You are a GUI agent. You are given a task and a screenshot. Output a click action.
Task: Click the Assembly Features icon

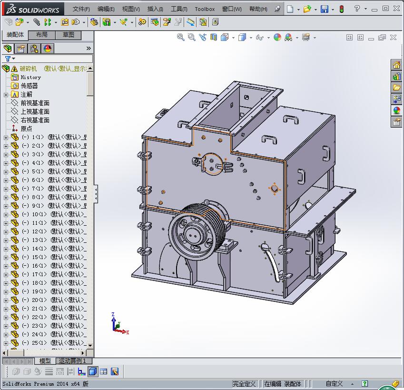point(107,22)
